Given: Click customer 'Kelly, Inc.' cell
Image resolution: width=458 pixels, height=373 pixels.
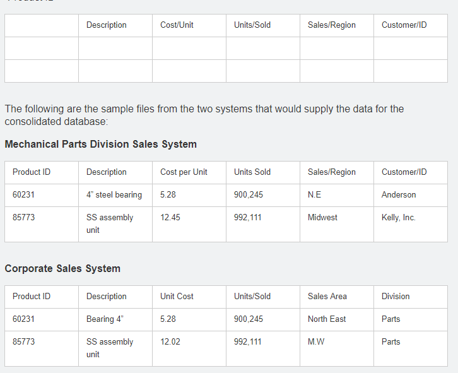Looking at the screenshot, I should click(399, 218).
